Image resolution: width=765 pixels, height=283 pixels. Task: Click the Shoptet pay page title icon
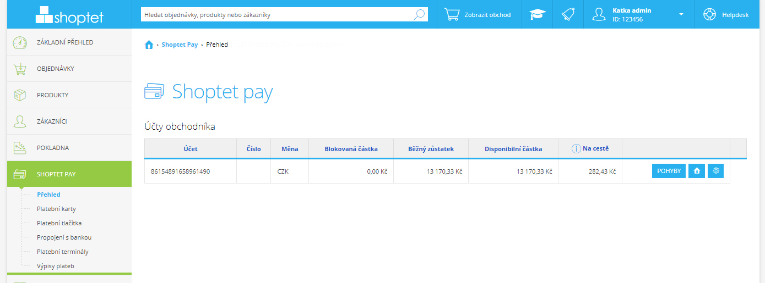[154, 91]
